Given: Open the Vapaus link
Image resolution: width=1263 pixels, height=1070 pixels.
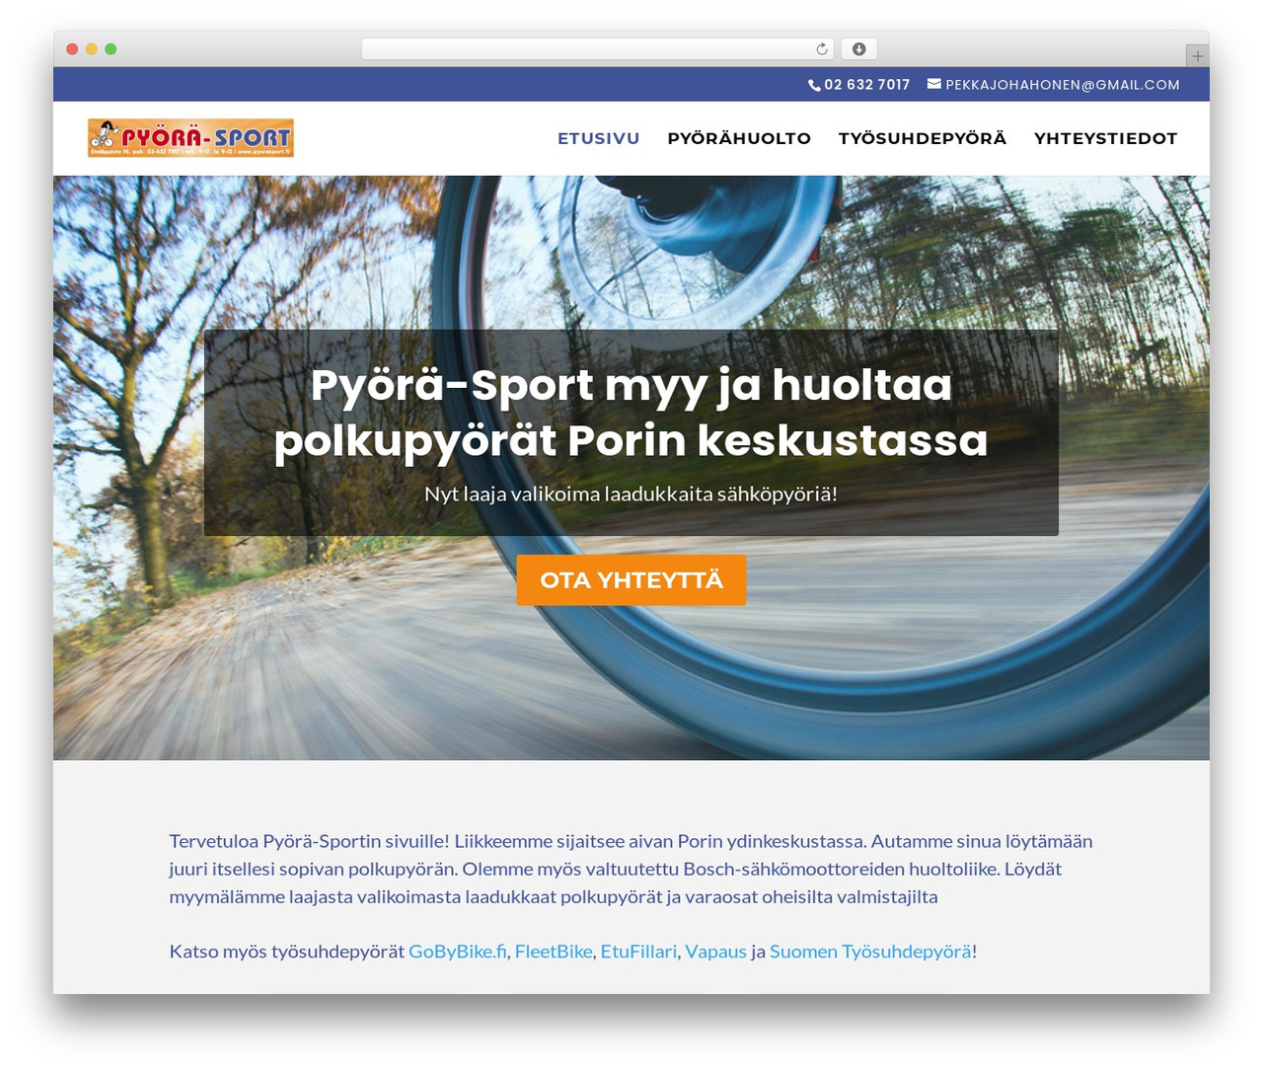Looking at the screenshot, I should [x=715, y=952].
